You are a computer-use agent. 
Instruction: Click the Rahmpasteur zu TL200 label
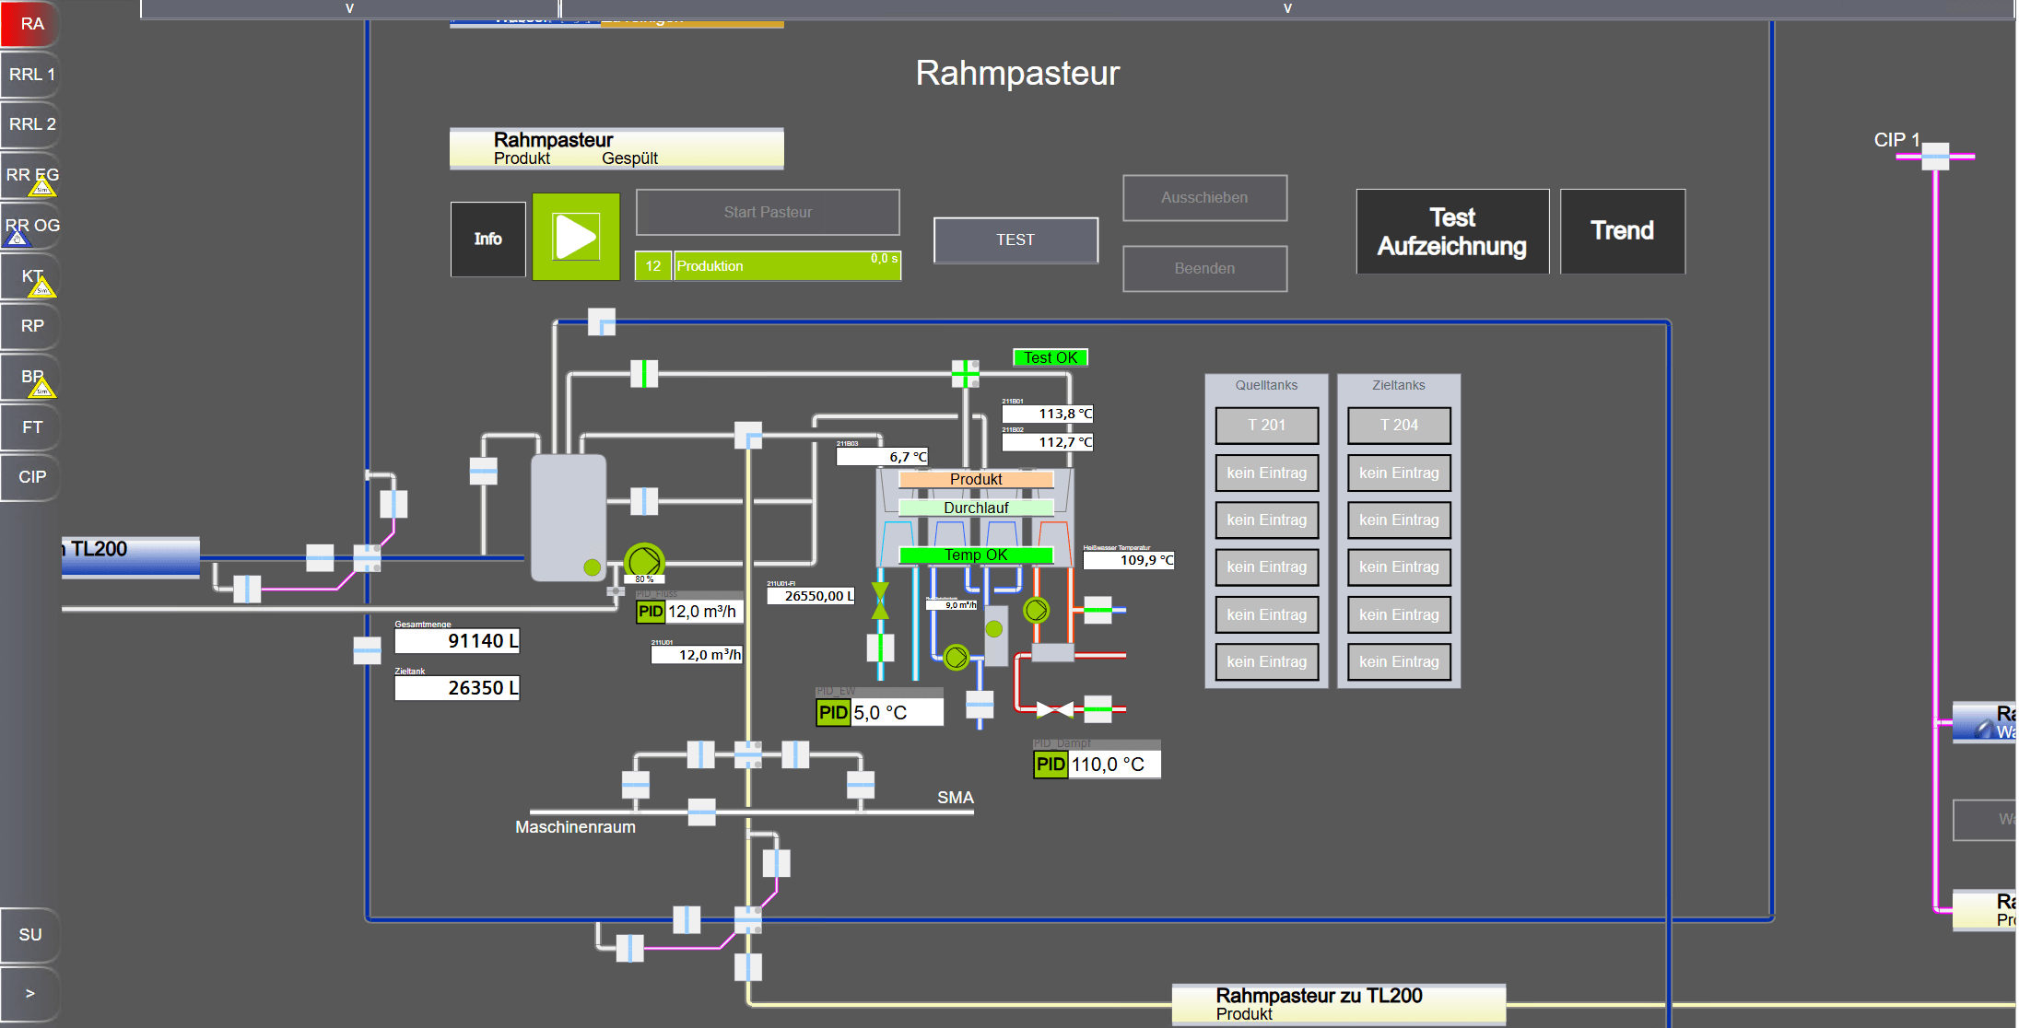pos(1338,1003)
